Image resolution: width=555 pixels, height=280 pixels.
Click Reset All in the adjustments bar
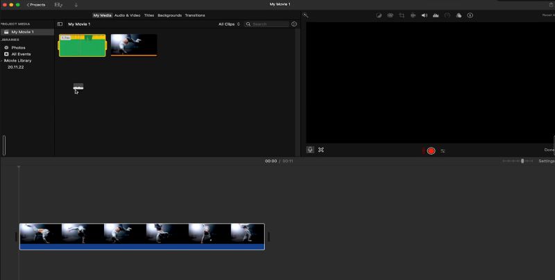(549, 15)
